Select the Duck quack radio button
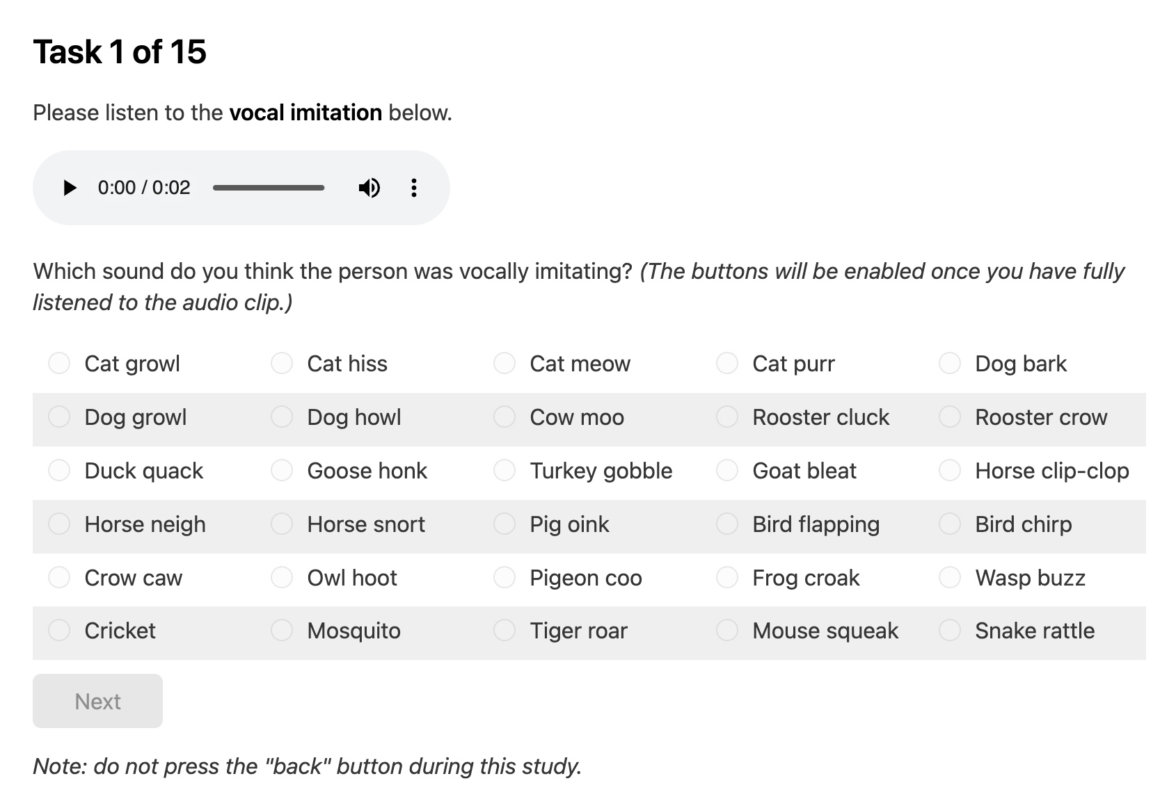This screenshot has width=1176, height=790. point(59,470)
